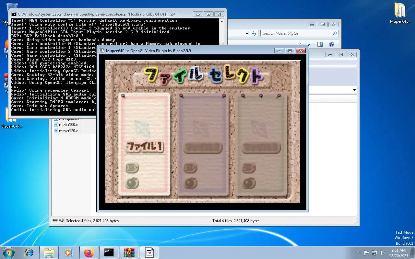Image resolution: width=415 pixels, height=259 pixels.
Task: Click the Show desktop strip
Action: [413, 253]
